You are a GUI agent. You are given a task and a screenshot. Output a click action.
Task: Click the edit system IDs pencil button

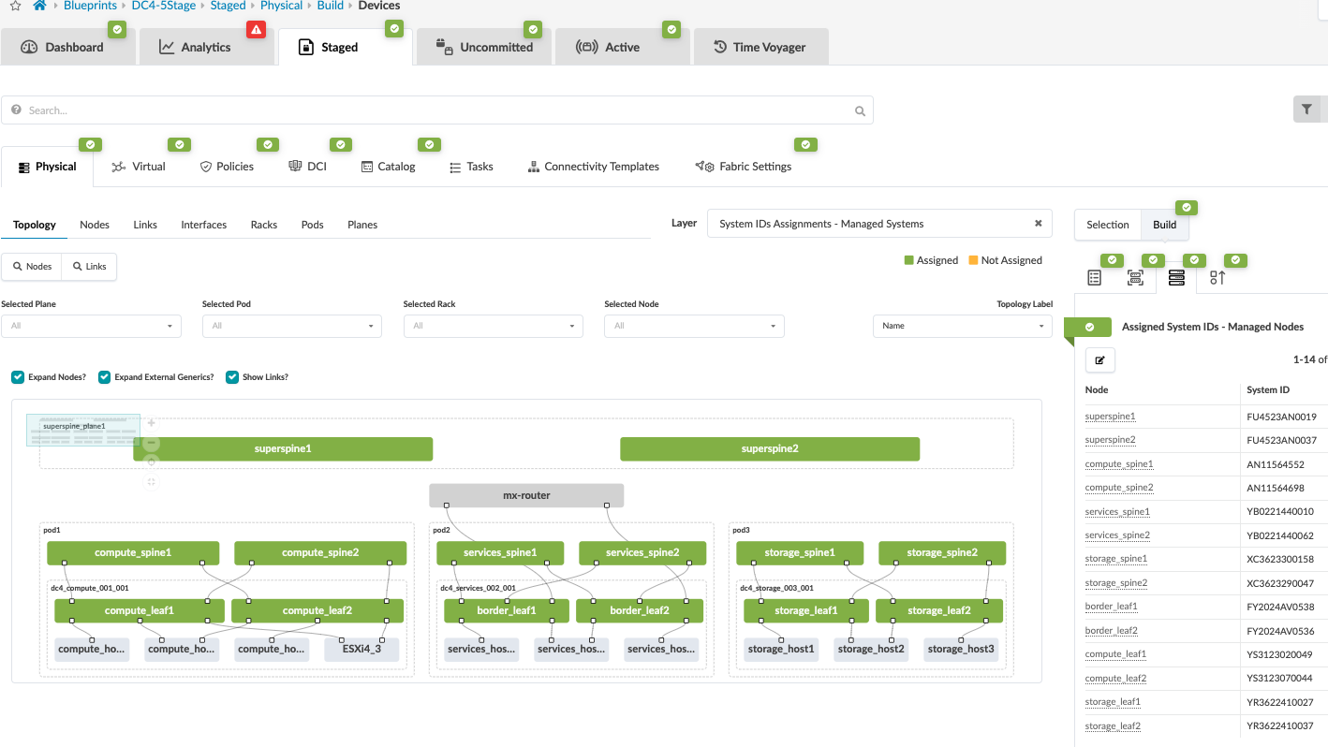[x=1100, y=359]
